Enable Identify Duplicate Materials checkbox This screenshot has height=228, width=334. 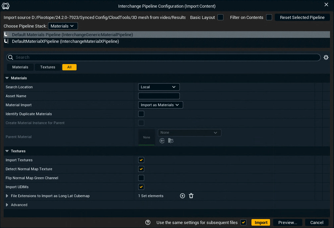point(141,114)
